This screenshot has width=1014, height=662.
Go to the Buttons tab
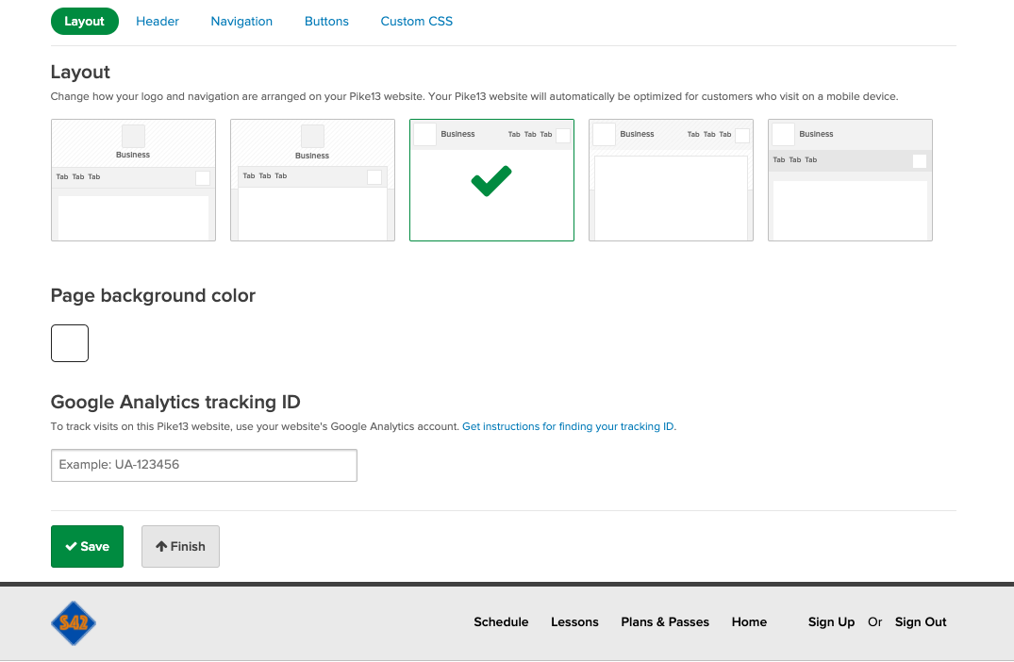(326, 21)
